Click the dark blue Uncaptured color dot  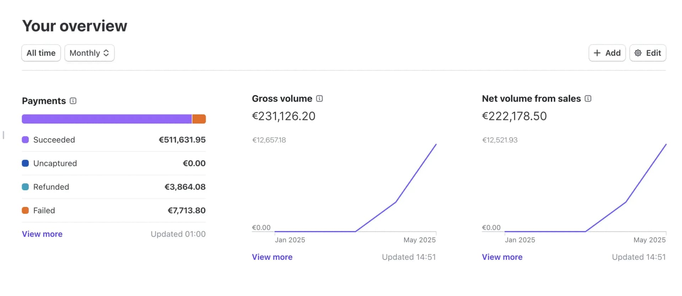coord(25,163)
